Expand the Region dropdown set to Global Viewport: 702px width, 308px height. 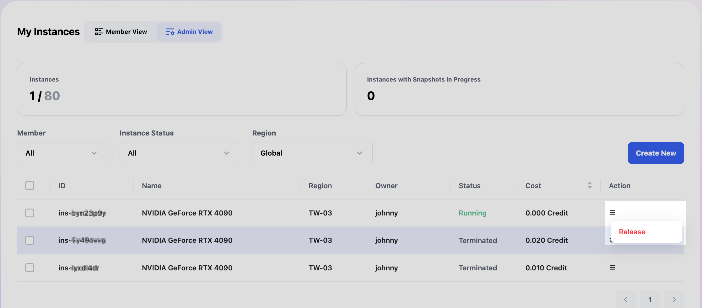point(312,153)
